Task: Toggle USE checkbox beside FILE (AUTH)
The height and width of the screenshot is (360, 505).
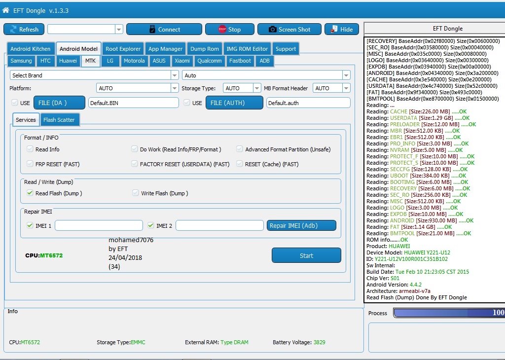Action: point(187,103)
